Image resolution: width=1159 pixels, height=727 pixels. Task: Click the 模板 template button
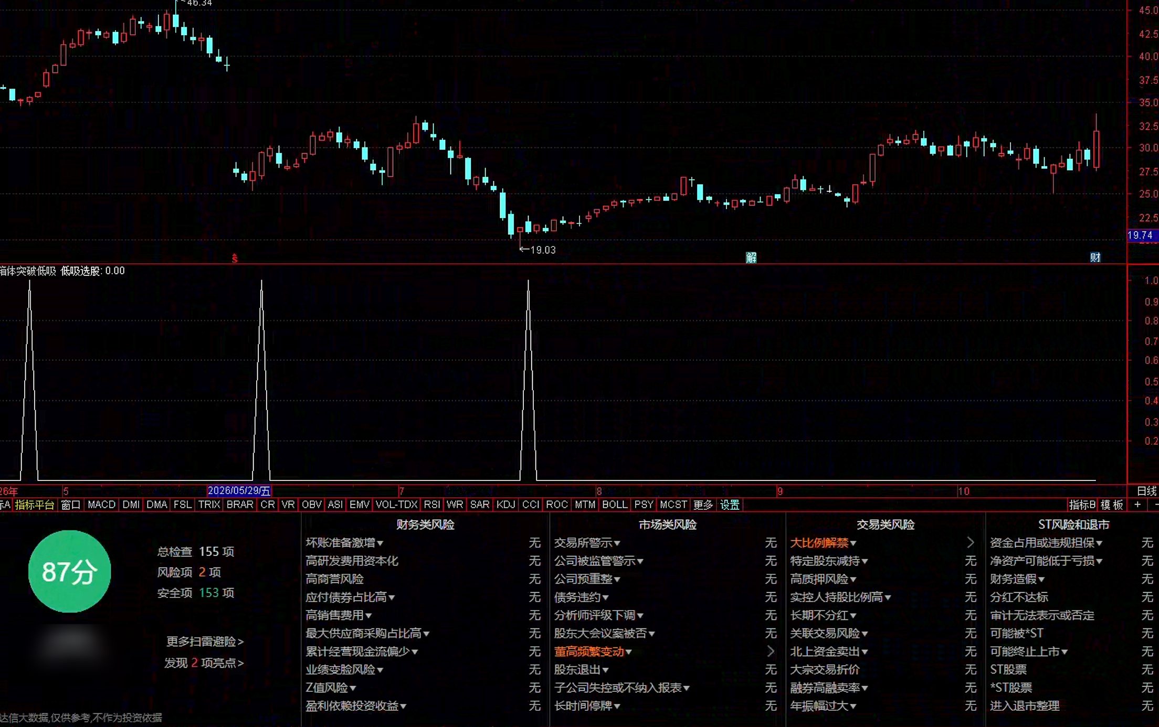click(x=1112, y=505)
